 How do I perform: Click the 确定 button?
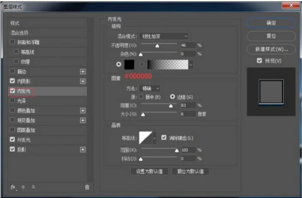271,23
